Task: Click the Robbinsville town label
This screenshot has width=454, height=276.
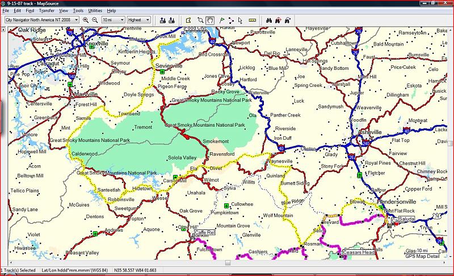Action: pos(121,199)
